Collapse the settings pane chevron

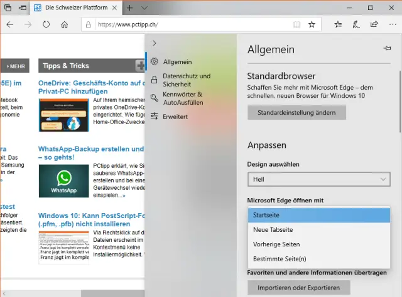coord(154,43)
